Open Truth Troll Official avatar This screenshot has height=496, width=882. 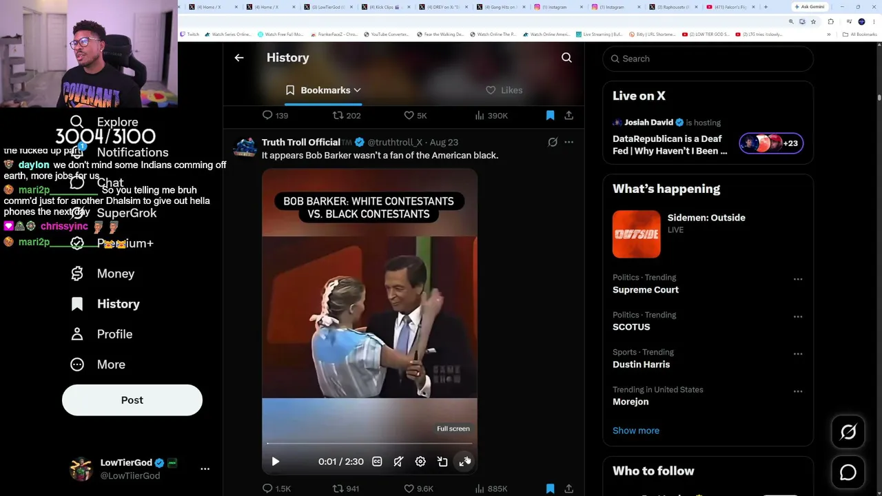[245, 147]
